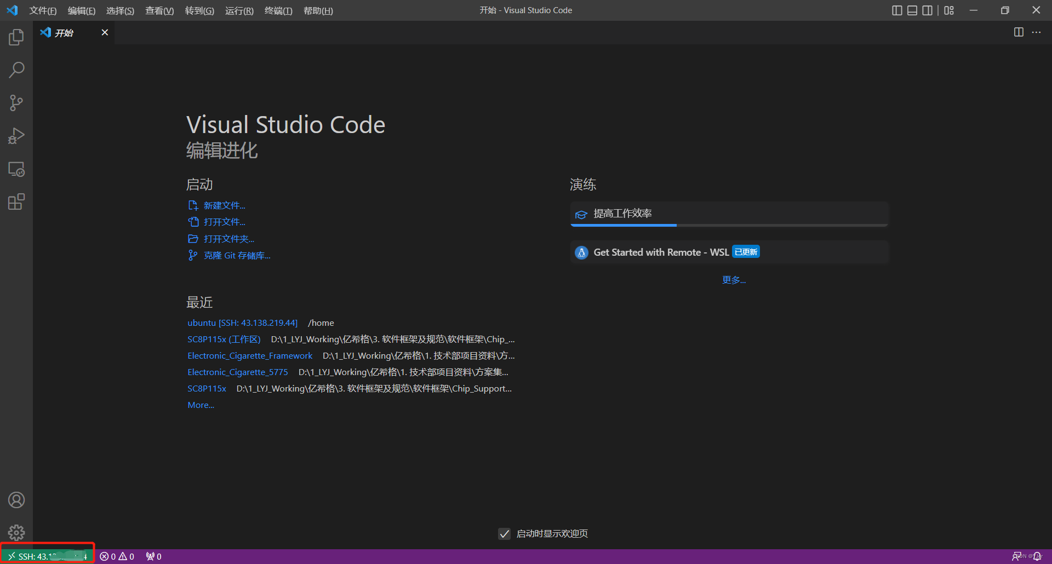Click the 更多... walkthroughs link

point(734,280)
